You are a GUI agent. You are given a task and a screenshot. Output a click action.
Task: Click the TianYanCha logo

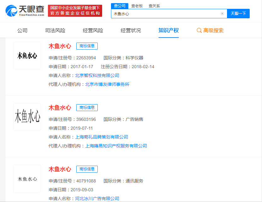25,11
